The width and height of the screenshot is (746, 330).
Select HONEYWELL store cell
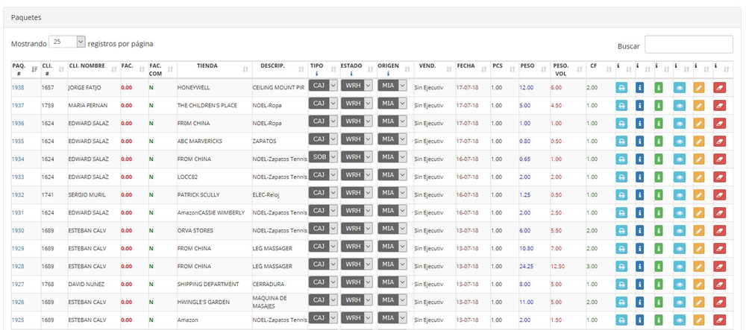tap(214, 88)
